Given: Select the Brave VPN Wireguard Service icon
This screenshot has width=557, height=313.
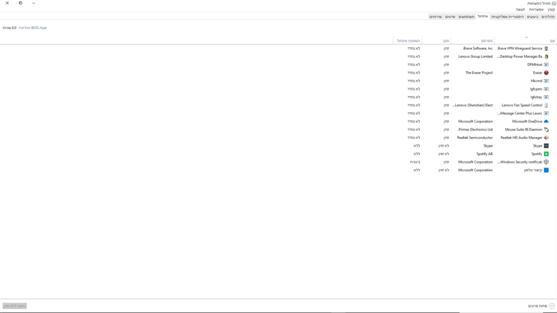Looking at the screenshot, I should (547, 49).
